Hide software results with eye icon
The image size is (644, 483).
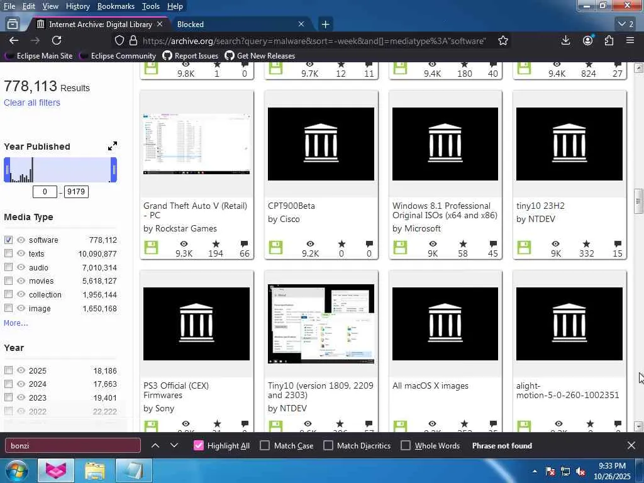coord(21,240)
